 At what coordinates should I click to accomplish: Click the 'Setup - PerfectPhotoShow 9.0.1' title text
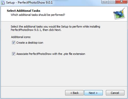[29, 3]
